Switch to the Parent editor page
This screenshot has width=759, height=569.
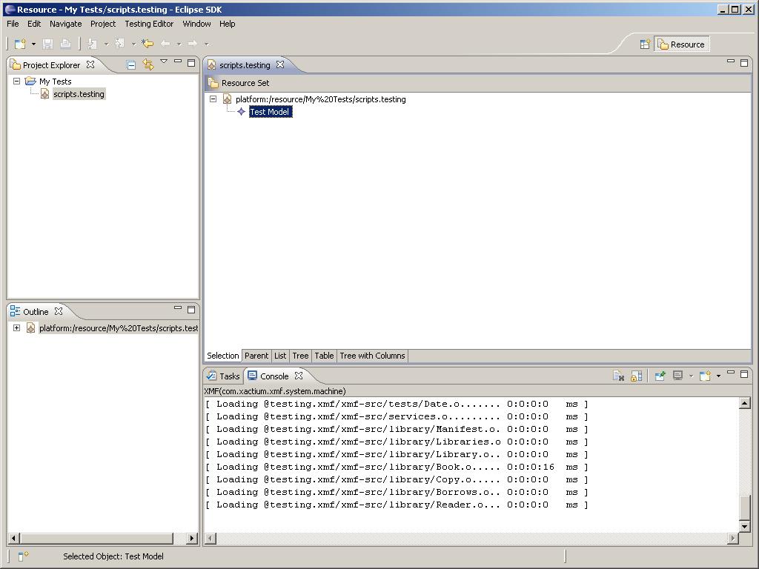[x=256, y=356]
